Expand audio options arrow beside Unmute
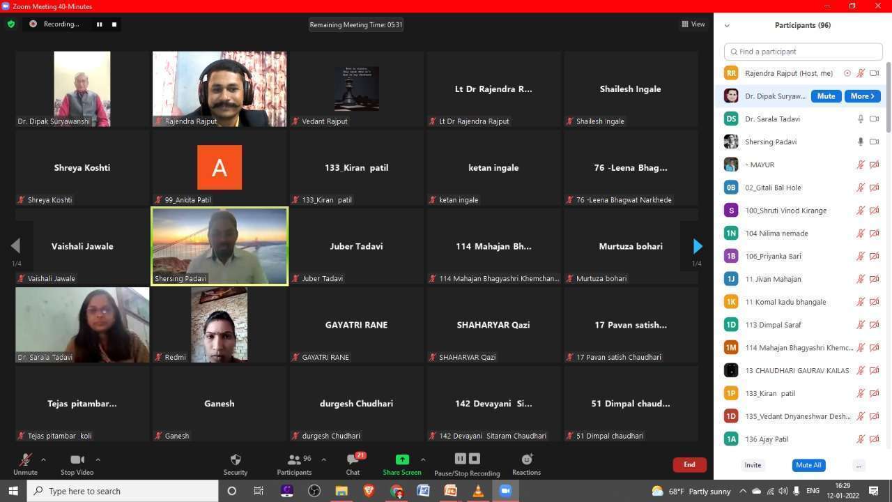This screenshot has width=892, height=502. click(x=43, y=459)
